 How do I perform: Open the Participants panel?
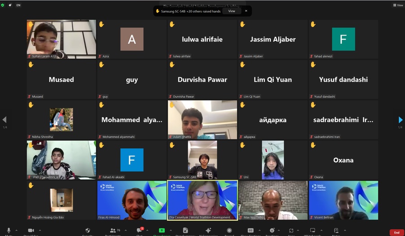tap(113, 230)
